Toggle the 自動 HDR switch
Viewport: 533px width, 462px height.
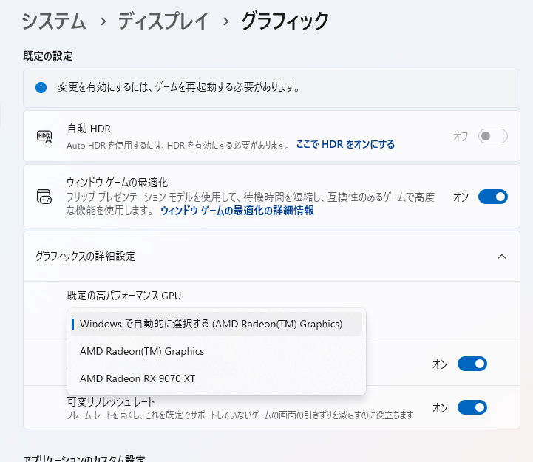tap(493, 136)
